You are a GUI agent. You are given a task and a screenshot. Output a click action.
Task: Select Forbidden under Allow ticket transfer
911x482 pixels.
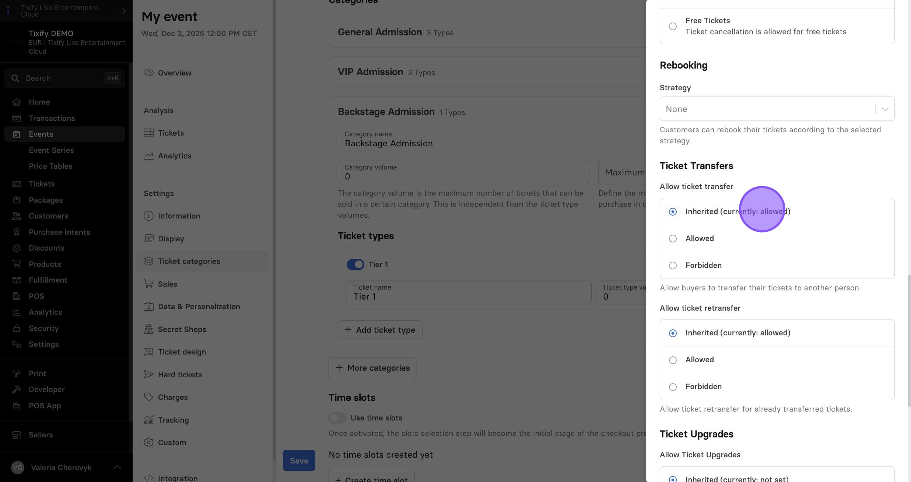point(673,265)
